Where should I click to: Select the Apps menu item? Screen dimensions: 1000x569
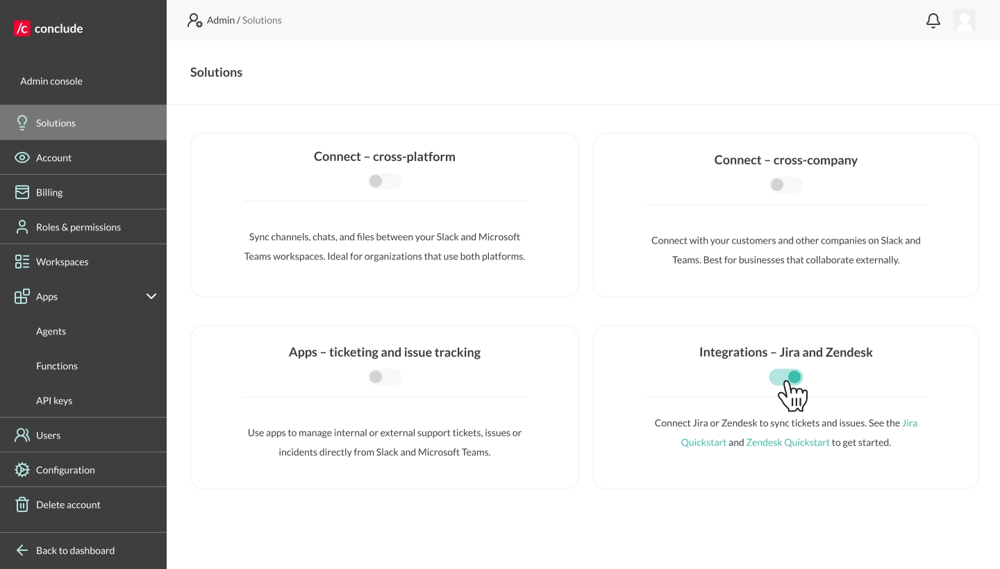[x=83, y=296]
